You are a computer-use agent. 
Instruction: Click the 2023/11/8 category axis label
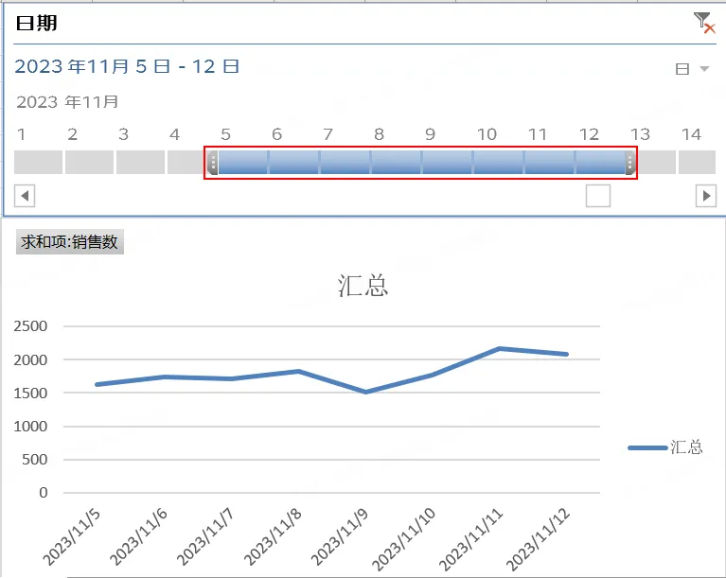pos(273,536)
